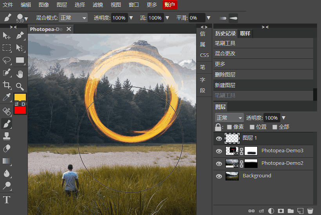Reset colors with the D button
The width and height of the screenshot is (321, 215).
[x=23, y=104]
